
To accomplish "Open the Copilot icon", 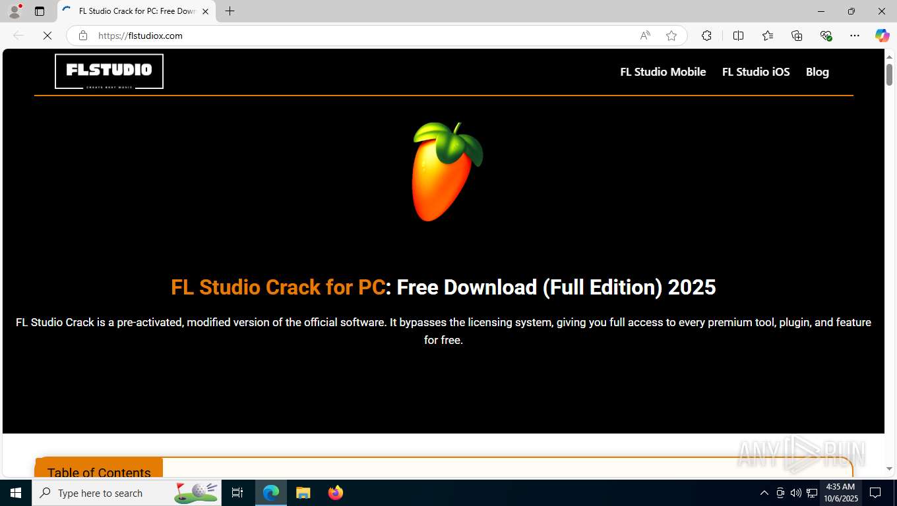I will click(x=882, y=36).
